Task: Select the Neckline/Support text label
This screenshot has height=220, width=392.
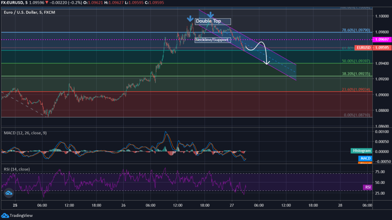Action: tap(213, 40)
